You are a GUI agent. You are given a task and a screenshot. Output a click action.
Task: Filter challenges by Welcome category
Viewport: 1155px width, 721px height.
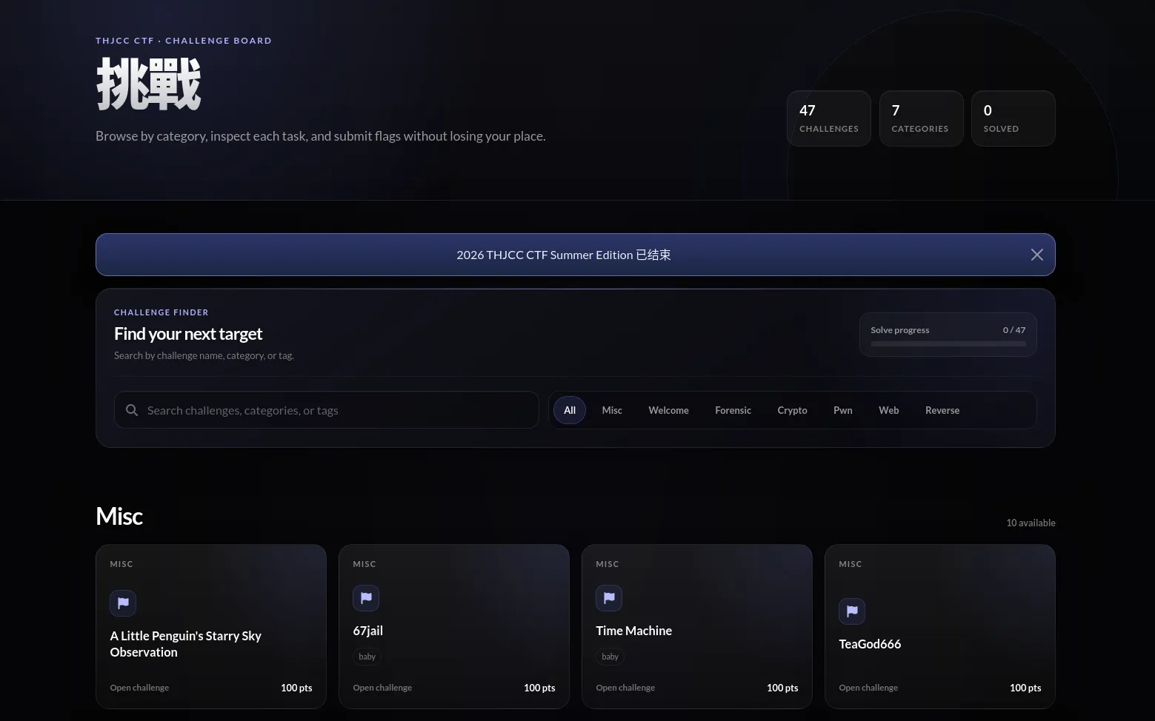click(x=668, y=410)
